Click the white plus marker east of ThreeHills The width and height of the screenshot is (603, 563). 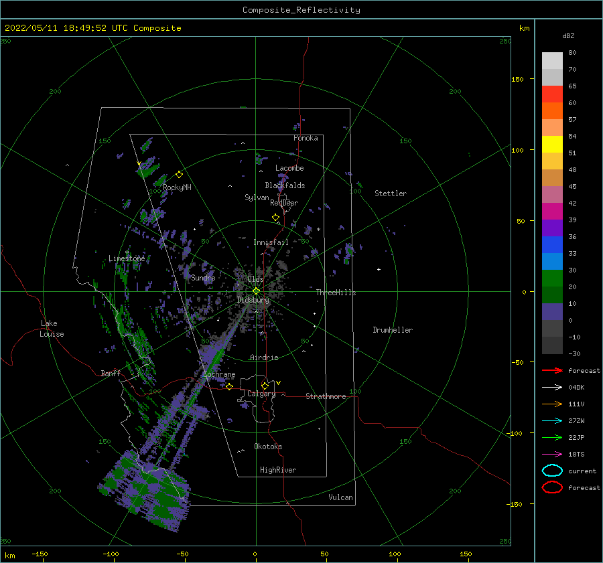tap(379, 269)
